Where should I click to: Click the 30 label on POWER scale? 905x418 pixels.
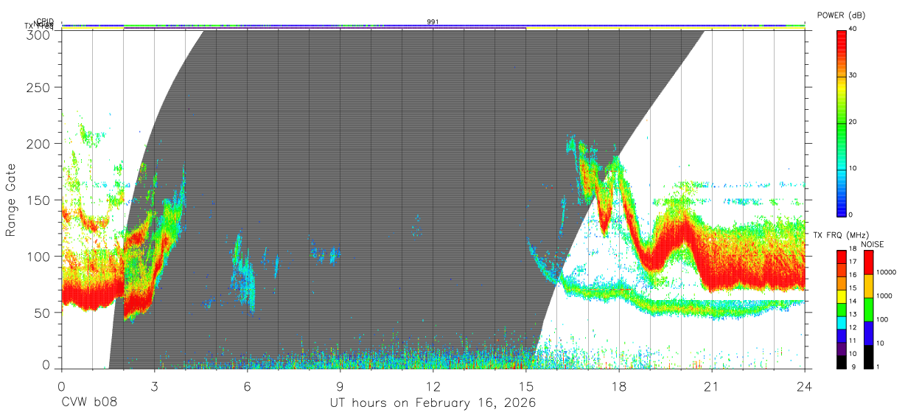point(854,75)
